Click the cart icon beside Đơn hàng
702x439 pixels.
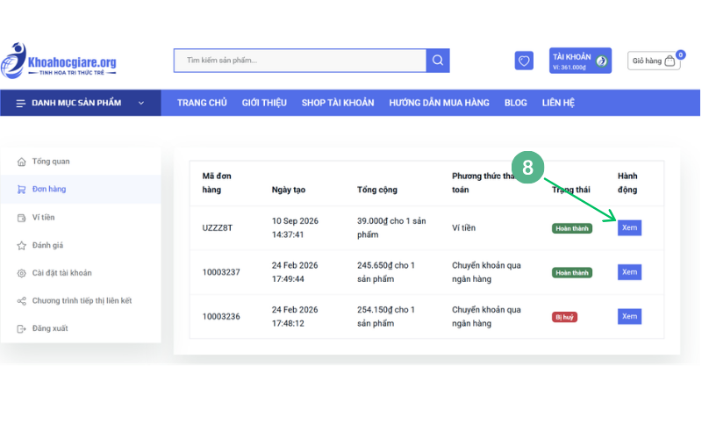tap(21, 190)
